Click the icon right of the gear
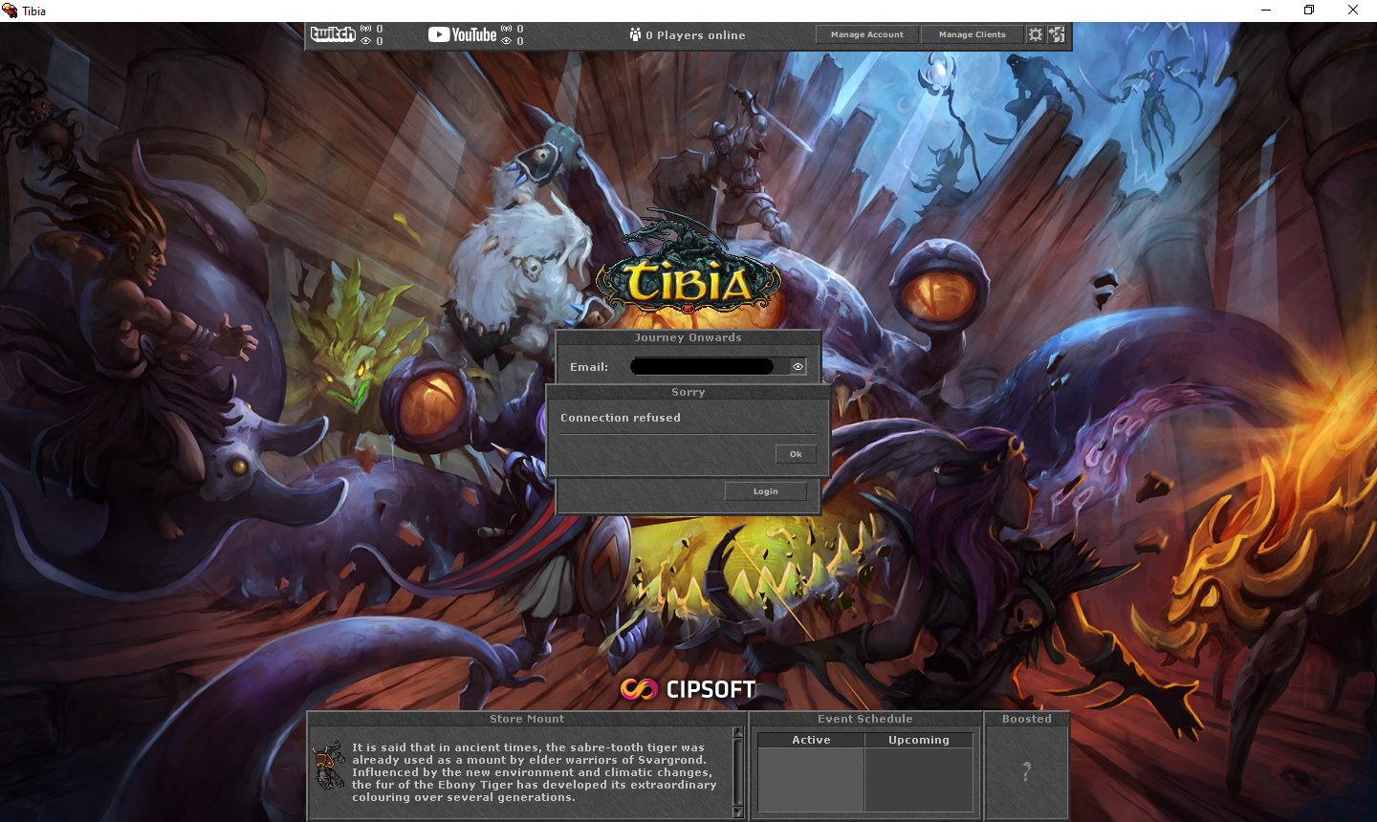 (1057, 34)
